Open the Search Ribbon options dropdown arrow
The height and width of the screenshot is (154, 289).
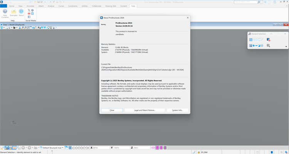(x=262, y=2)
